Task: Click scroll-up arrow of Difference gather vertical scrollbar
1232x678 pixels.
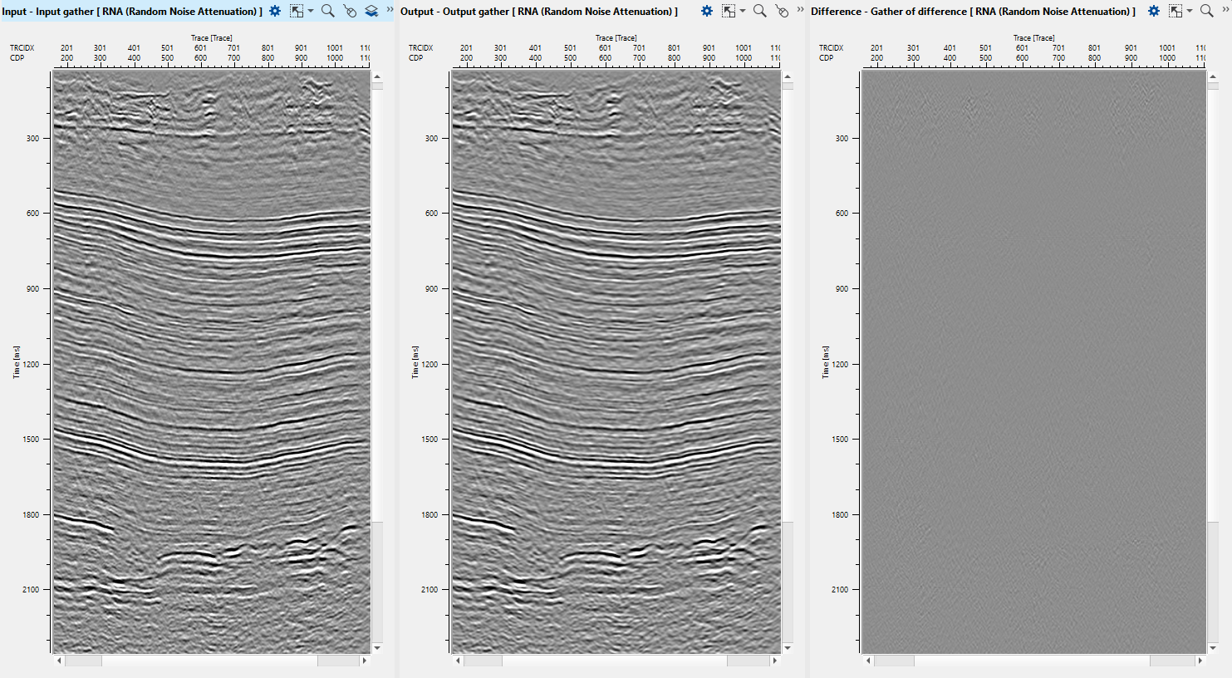Action: (1212, 76)
